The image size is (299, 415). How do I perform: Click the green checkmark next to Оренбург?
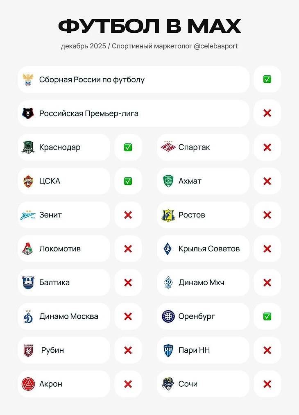[267, 316]
